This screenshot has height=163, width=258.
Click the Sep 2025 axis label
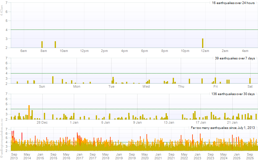pos(250,156)
